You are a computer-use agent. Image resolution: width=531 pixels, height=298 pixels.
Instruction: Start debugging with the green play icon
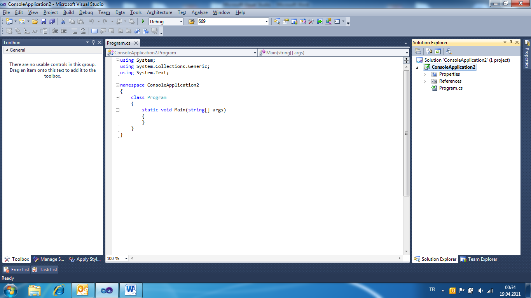(143, 22)
